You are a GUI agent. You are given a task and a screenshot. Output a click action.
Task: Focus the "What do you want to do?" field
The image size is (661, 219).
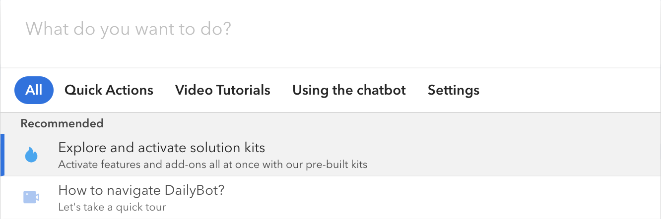pyautogui.click(x=330, y=29)
